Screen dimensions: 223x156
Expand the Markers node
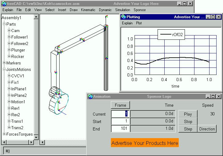(4, 63)
